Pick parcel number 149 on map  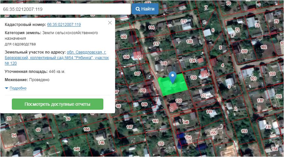pyautogui.click(x=209, y=112)
